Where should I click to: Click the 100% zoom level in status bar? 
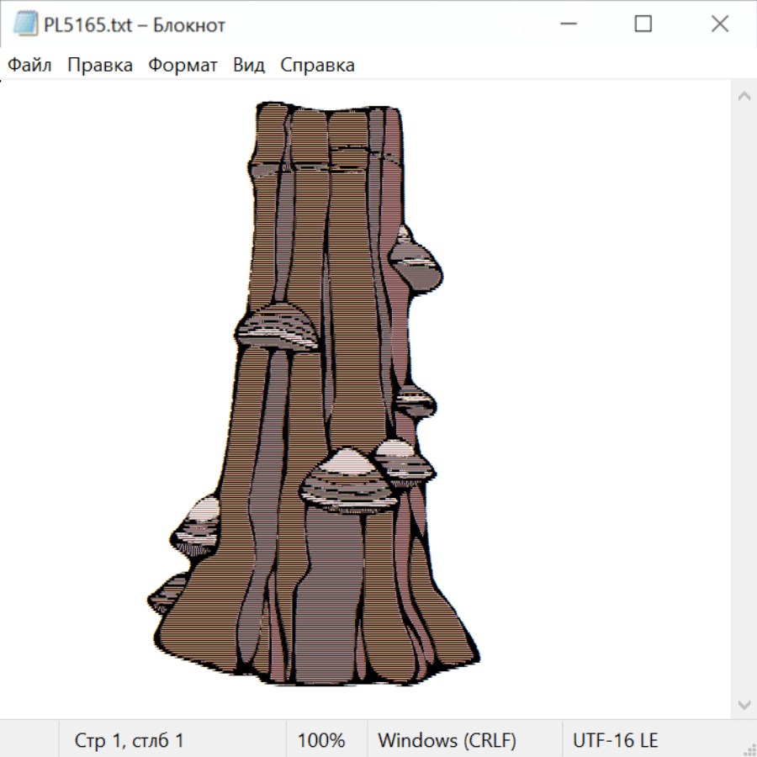pos(321,740)
